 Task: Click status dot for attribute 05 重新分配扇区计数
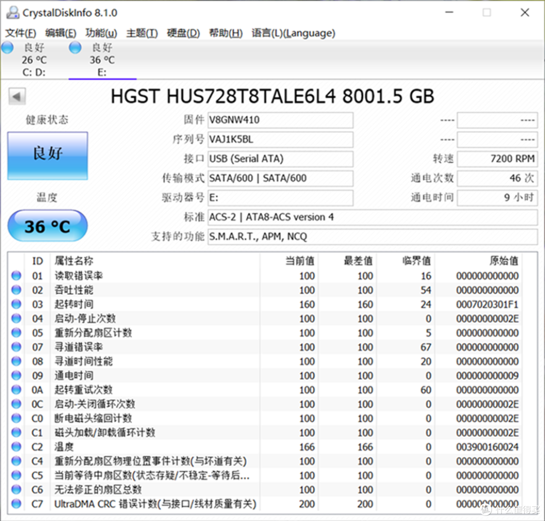pos(16,333)
